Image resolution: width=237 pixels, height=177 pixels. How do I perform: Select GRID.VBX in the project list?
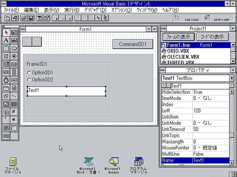(196, 51)
